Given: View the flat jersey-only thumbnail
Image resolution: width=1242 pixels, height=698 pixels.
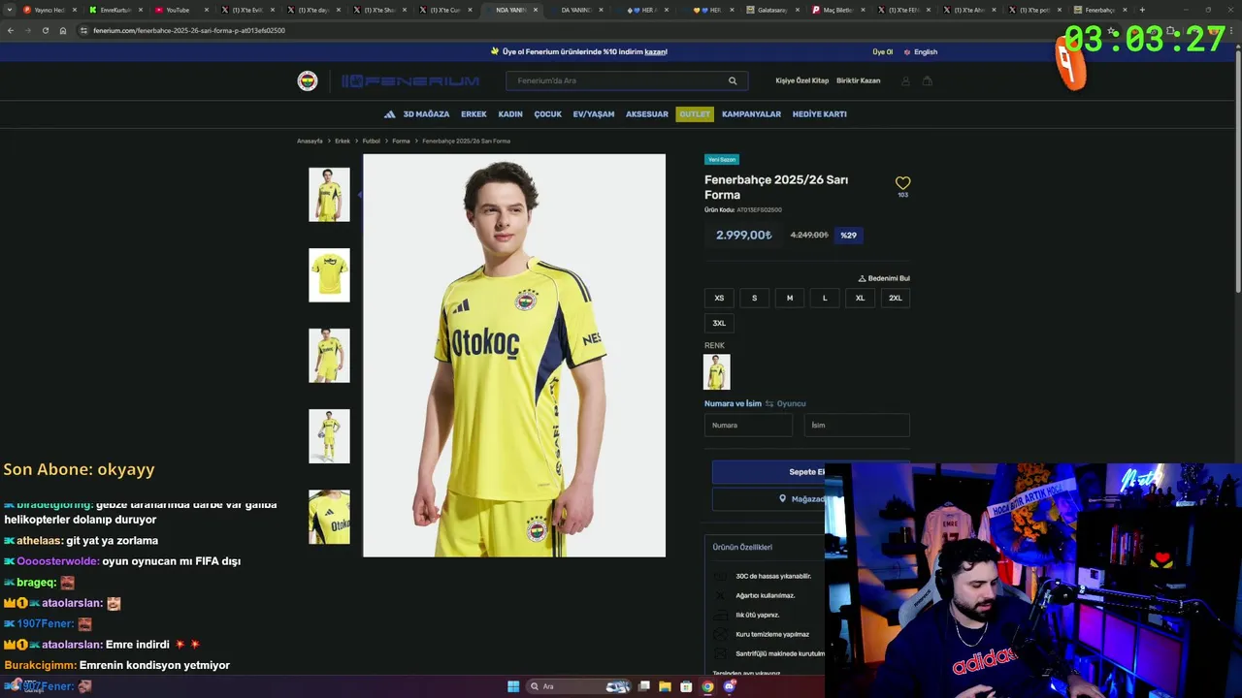Looking at the screenshot, I should coord(329,275).
